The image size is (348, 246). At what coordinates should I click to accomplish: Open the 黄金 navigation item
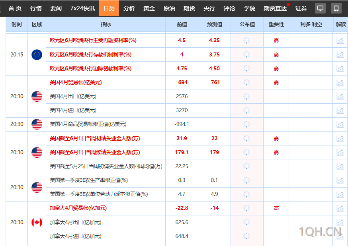pos(149,8)
